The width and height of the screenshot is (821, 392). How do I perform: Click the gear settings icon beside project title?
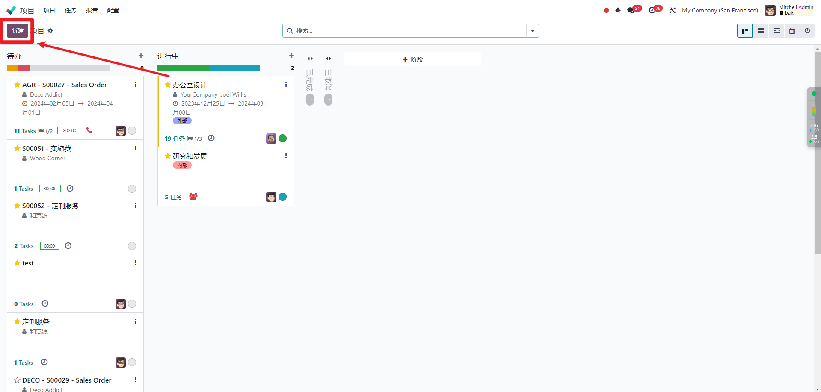(x=50, y=31)
